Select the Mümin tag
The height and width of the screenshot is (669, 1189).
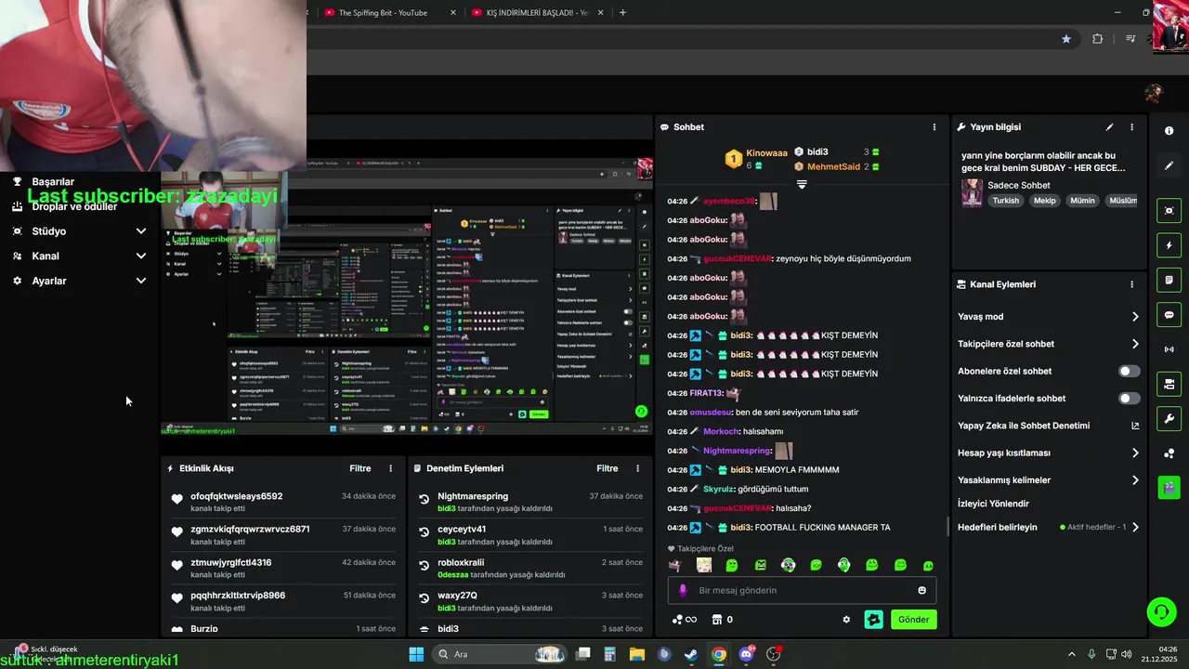tap(1082, 201)
